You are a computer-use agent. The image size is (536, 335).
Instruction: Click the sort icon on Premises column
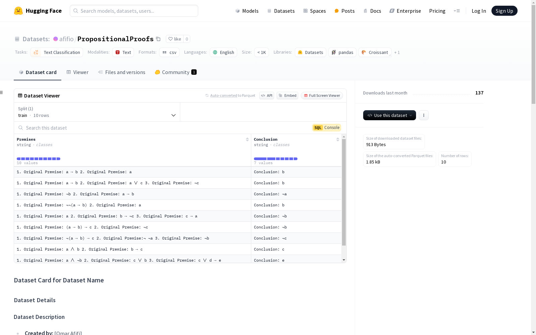coord(247,139)
